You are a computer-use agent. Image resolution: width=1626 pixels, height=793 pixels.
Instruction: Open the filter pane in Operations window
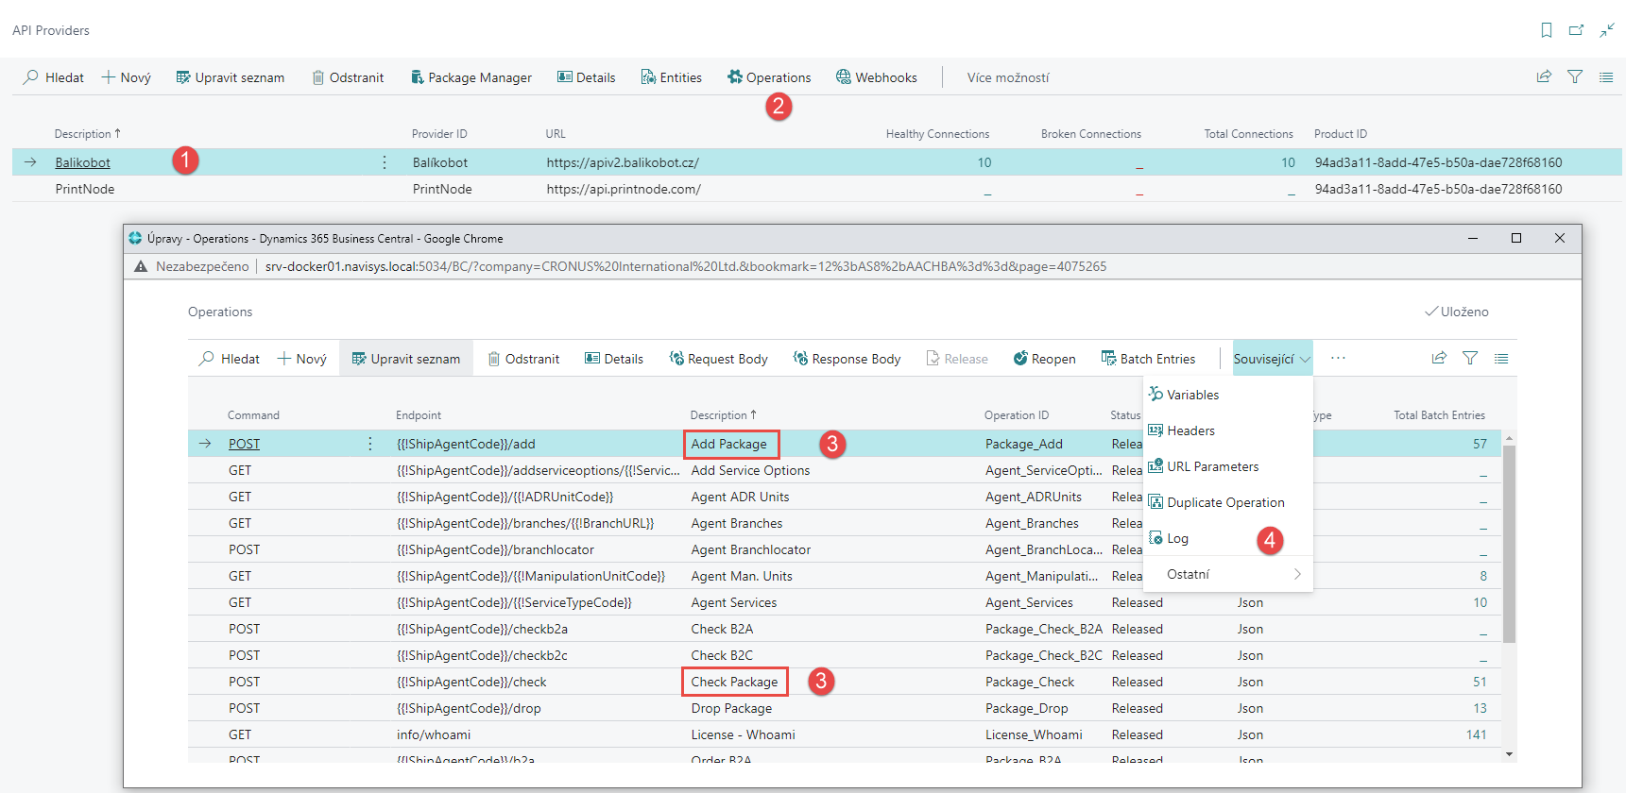point(1470,359)
